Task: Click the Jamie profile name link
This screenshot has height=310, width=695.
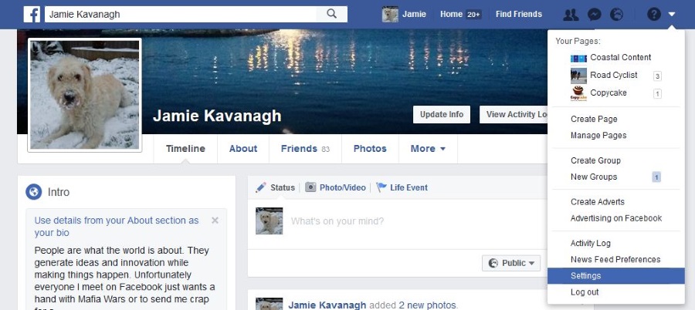Action: pyautogui.click(x=414, y=14)
